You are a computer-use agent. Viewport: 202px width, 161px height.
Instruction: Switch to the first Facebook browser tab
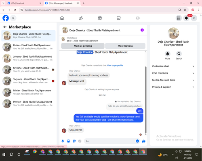pos(24,3)
